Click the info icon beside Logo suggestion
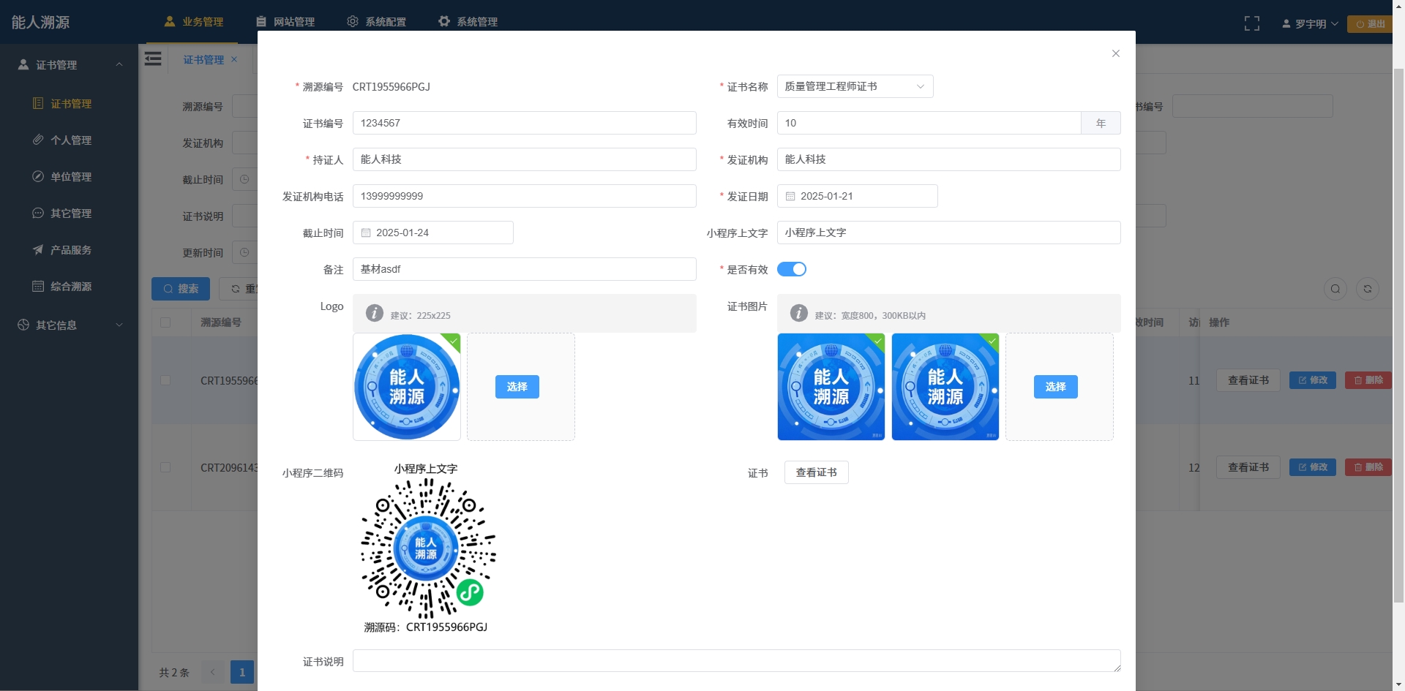 point(374,314)
